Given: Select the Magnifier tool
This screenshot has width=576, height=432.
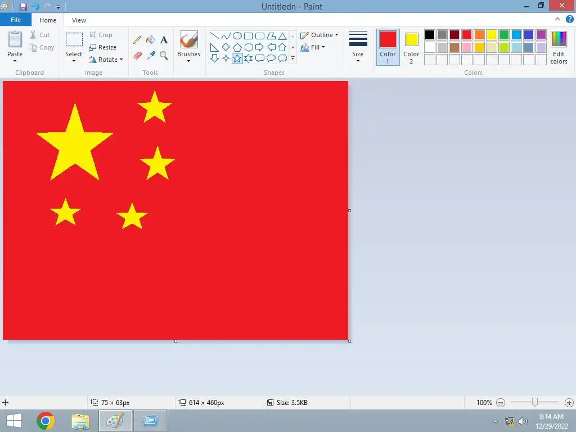Looking at the screenshot, I should [x=164, y=56].
